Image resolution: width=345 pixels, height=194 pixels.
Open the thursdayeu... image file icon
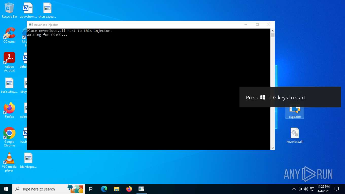click(x=47, y=10)
